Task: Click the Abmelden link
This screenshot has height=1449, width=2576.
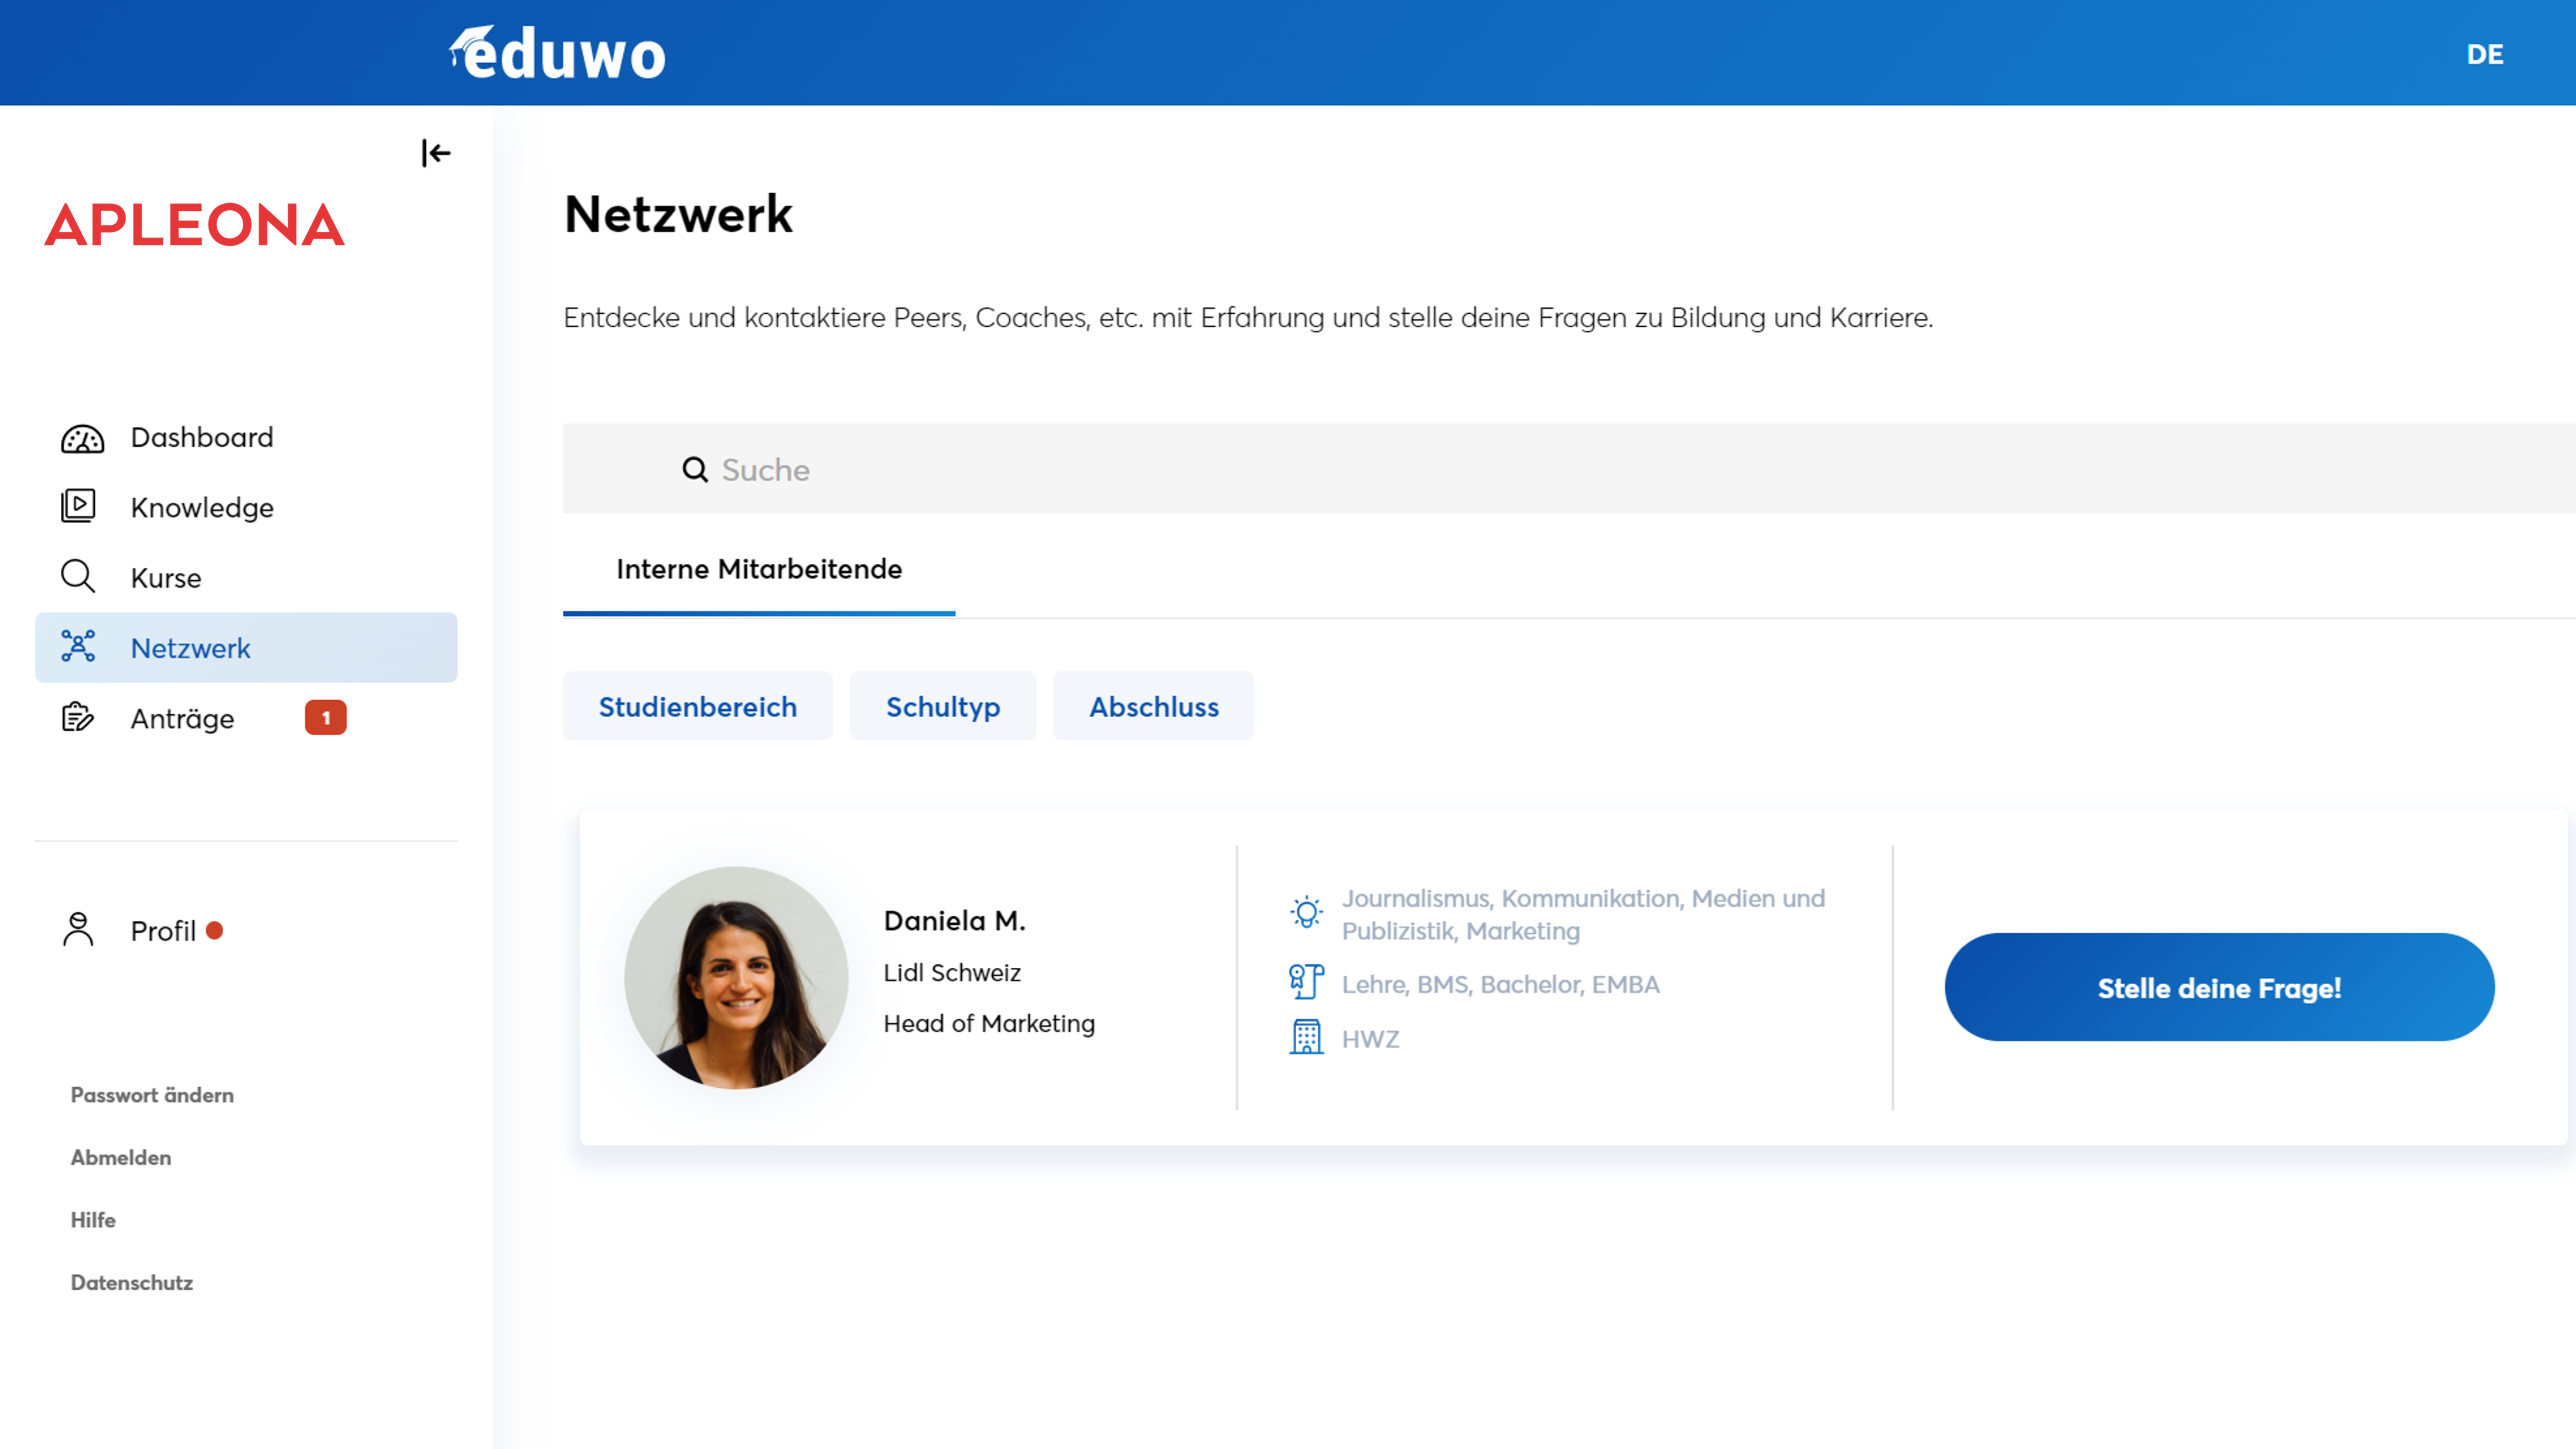Action: tap(121, 1157)
